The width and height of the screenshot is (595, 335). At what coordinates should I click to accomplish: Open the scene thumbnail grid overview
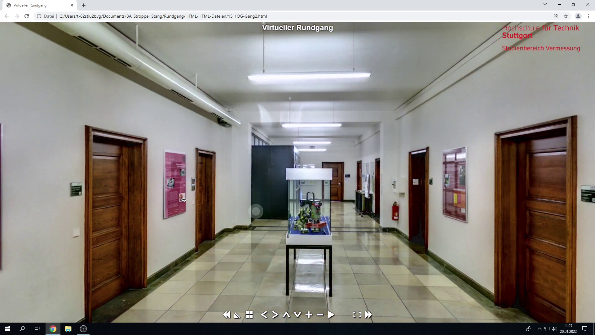click(x=249, y=315)
